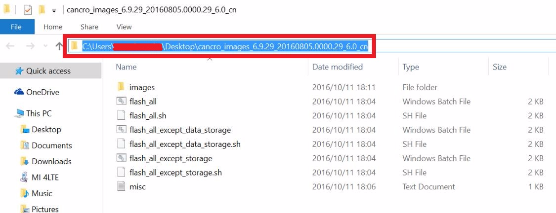Sort by the Date modified column header
Screen dimensions: 556x213
tap(338, 67)
